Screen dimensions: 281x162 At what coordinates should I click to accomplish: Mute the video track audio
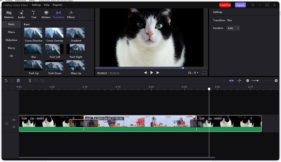coord(14,127)
